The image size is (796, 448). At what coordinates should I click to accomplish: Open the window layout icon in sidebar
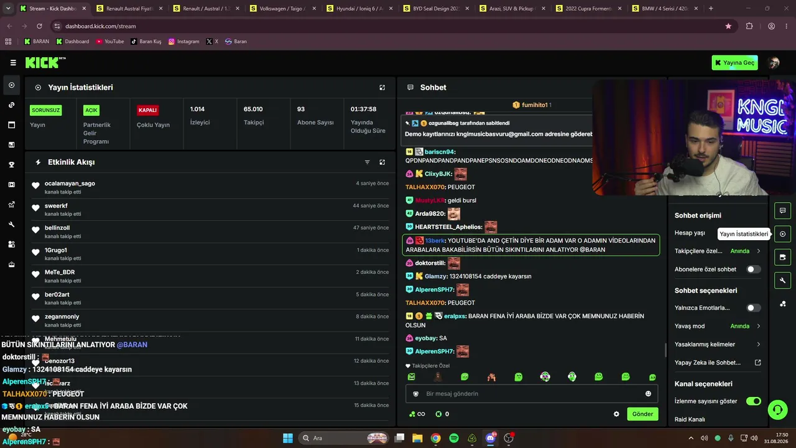pyautogui.click(x=12, y=125)
